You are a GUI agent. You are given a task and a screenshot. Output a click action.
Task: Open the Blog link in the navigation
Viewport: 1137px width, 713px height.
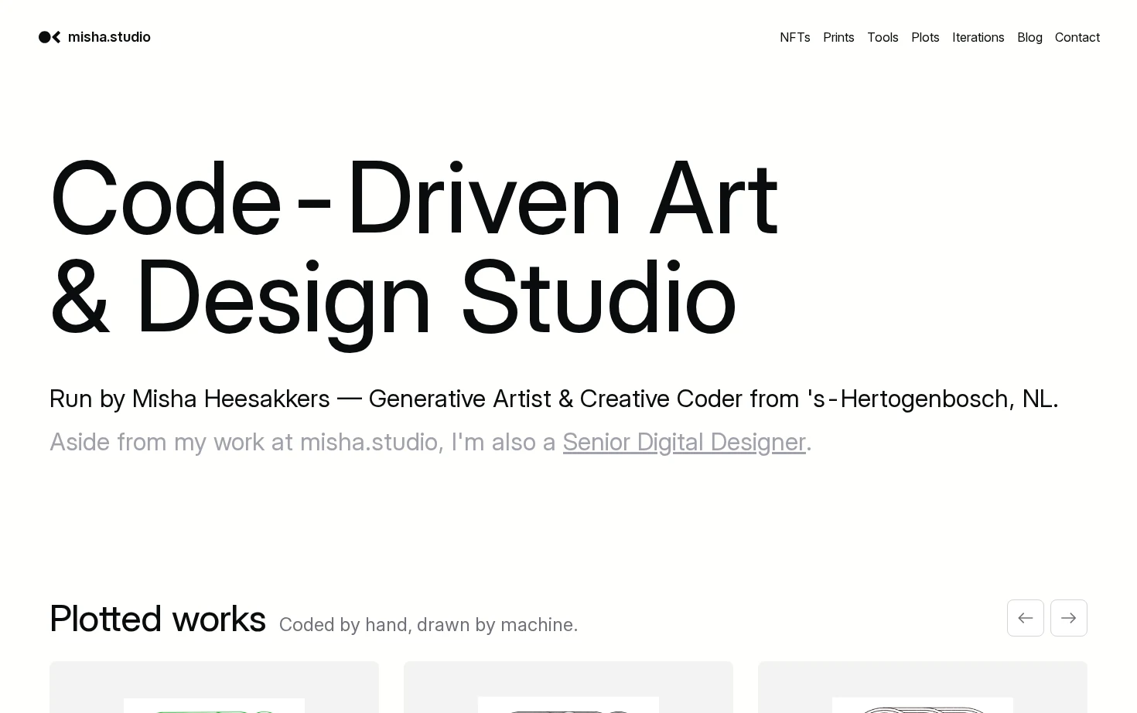point(1029,37)
